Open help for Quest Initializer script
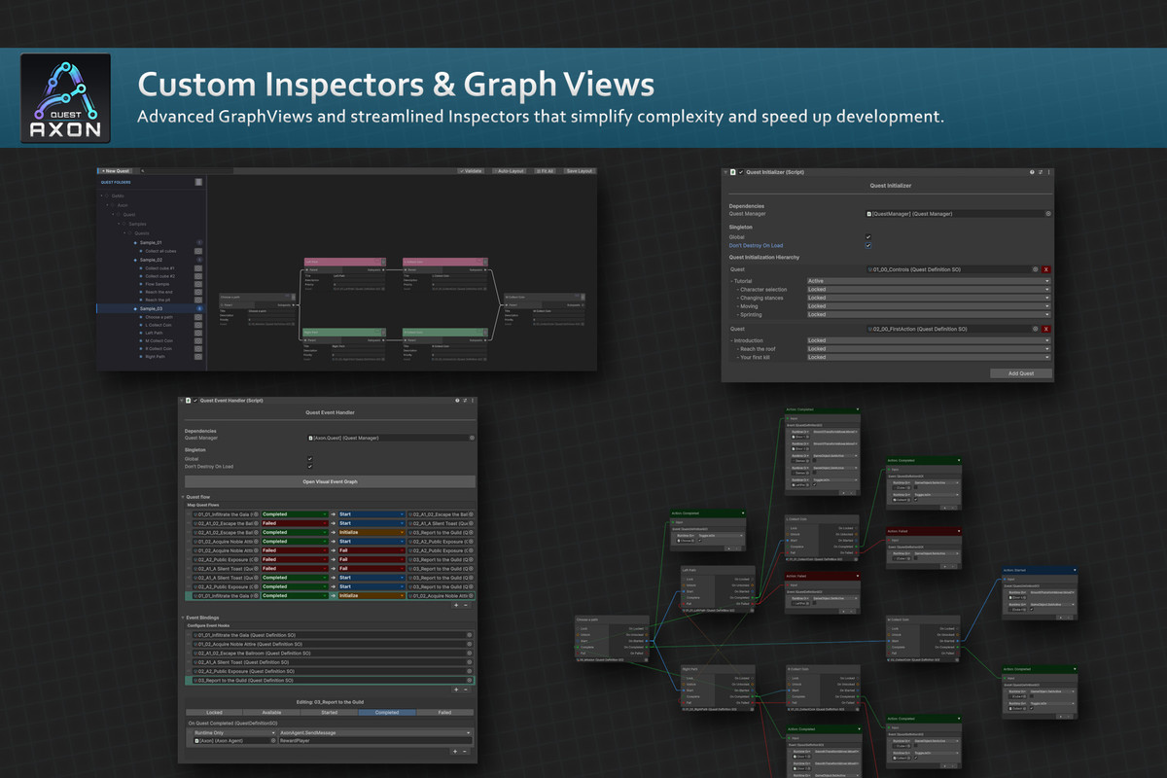 pos(1032,172)
